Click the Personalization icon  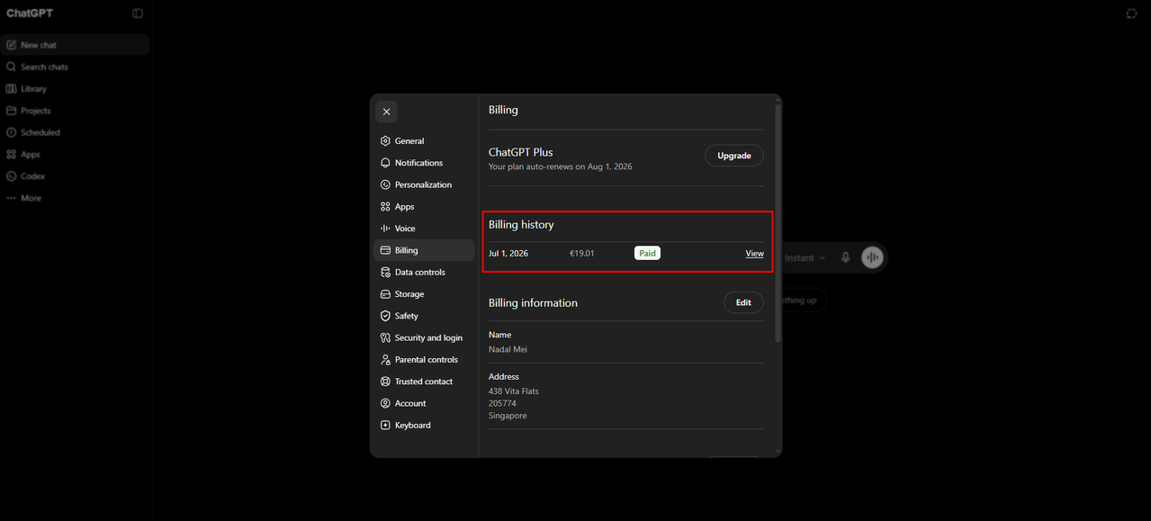click(385, 184)
